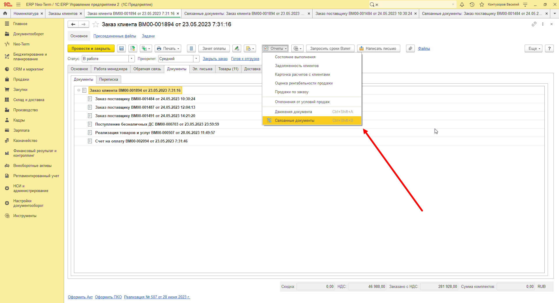
Task: Choose Движения документа from reports menu
Action: coord(312,112)
